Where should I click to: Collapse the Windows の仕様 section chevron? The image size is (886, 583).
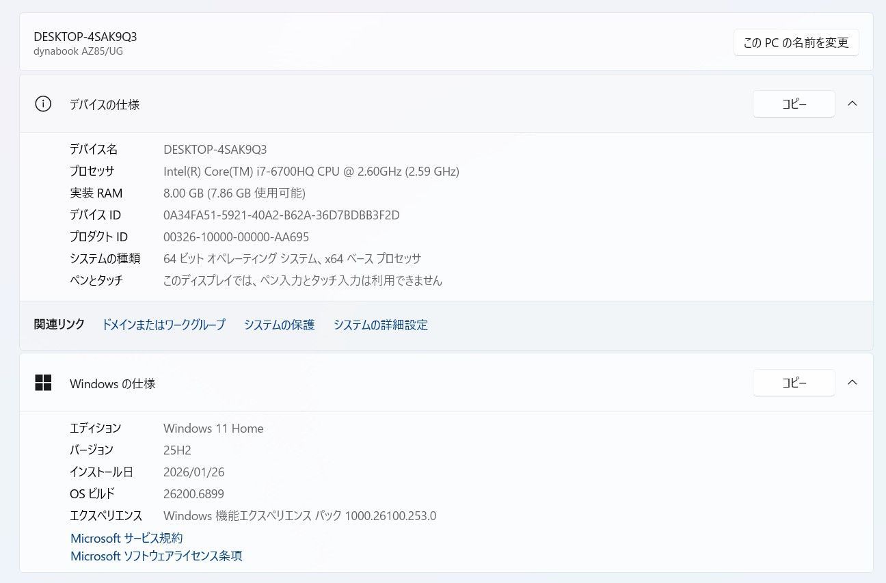(x=852, y=383)
